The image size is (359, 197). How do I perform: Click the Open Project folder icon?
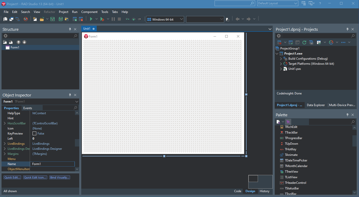(67, 19)
